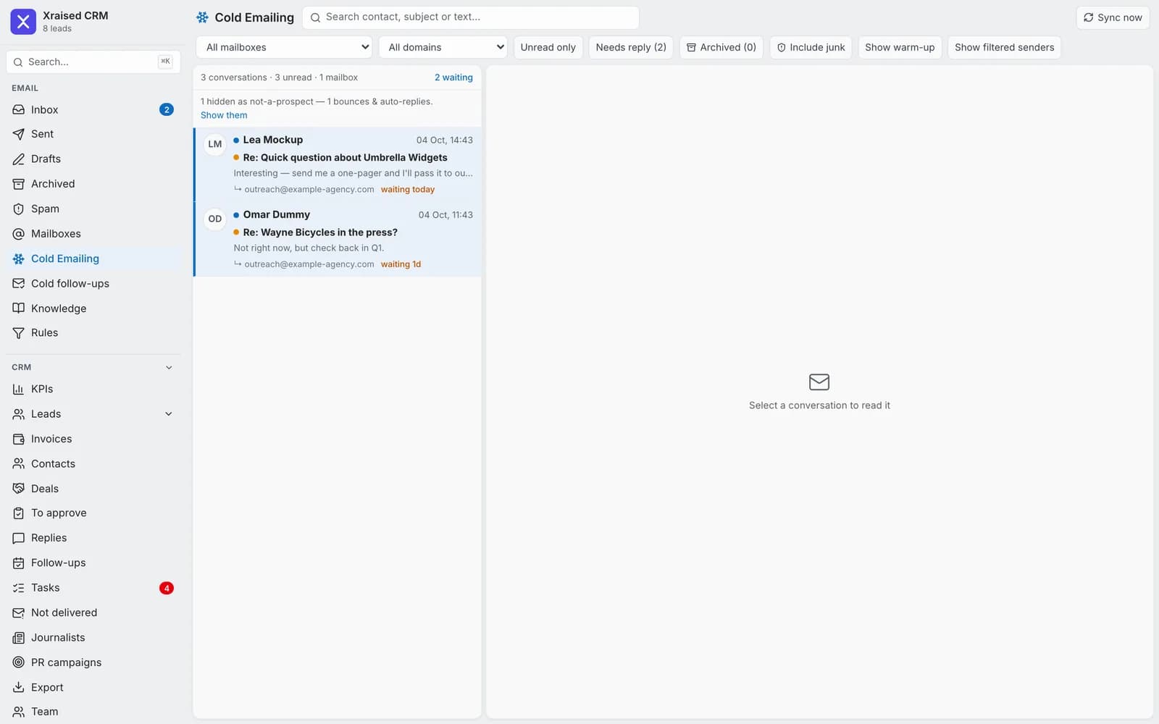Click the Xraised CRM logo icon

[23, 22]
